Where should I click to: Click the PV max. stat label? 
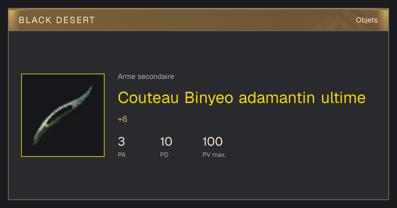tap(214, 155)
